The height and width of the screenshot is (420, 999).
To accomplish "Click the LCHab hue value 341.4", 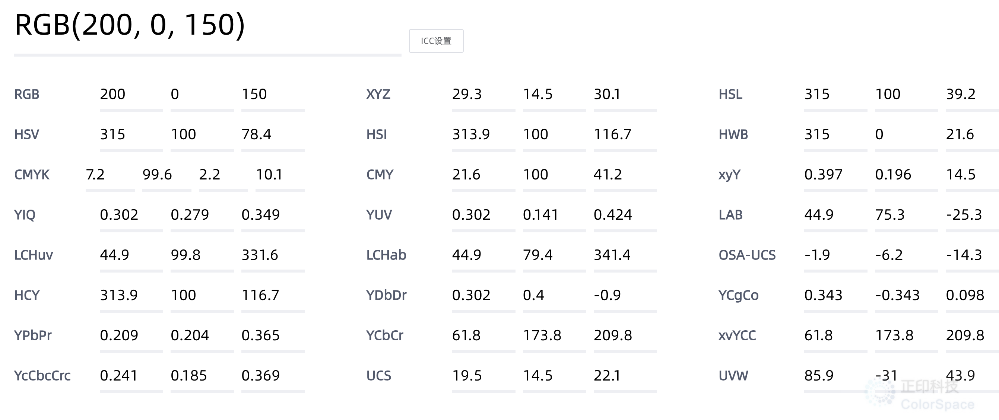I will click(x=625, y=257).
